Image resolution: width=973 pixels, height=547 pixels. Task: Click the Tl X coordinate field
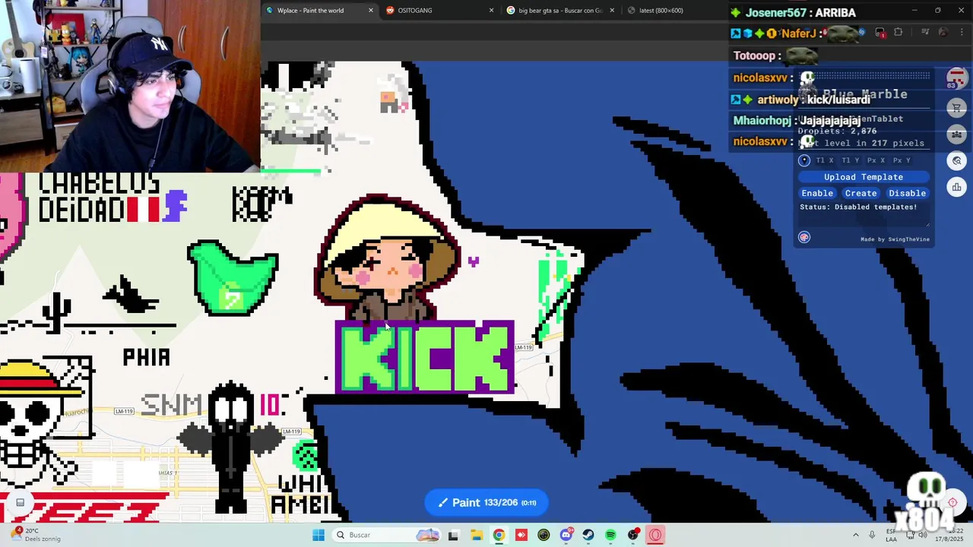point(825,160)
